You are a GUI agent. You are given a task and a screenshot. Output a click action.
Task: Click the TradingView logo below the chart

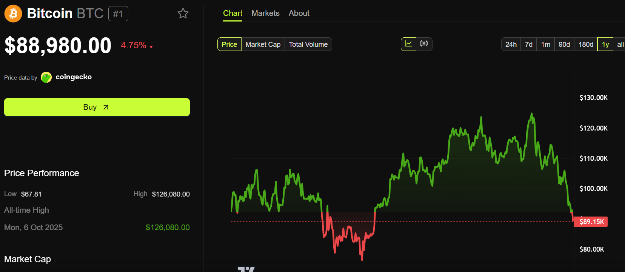(x=246, y=269)
